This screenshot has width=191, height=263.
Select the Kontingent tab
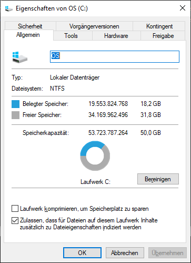[x=159, y=26]
